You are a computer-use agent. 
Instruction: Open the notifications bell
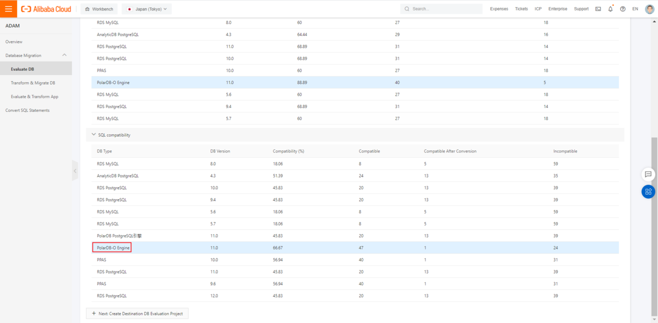tap(610, 9)
